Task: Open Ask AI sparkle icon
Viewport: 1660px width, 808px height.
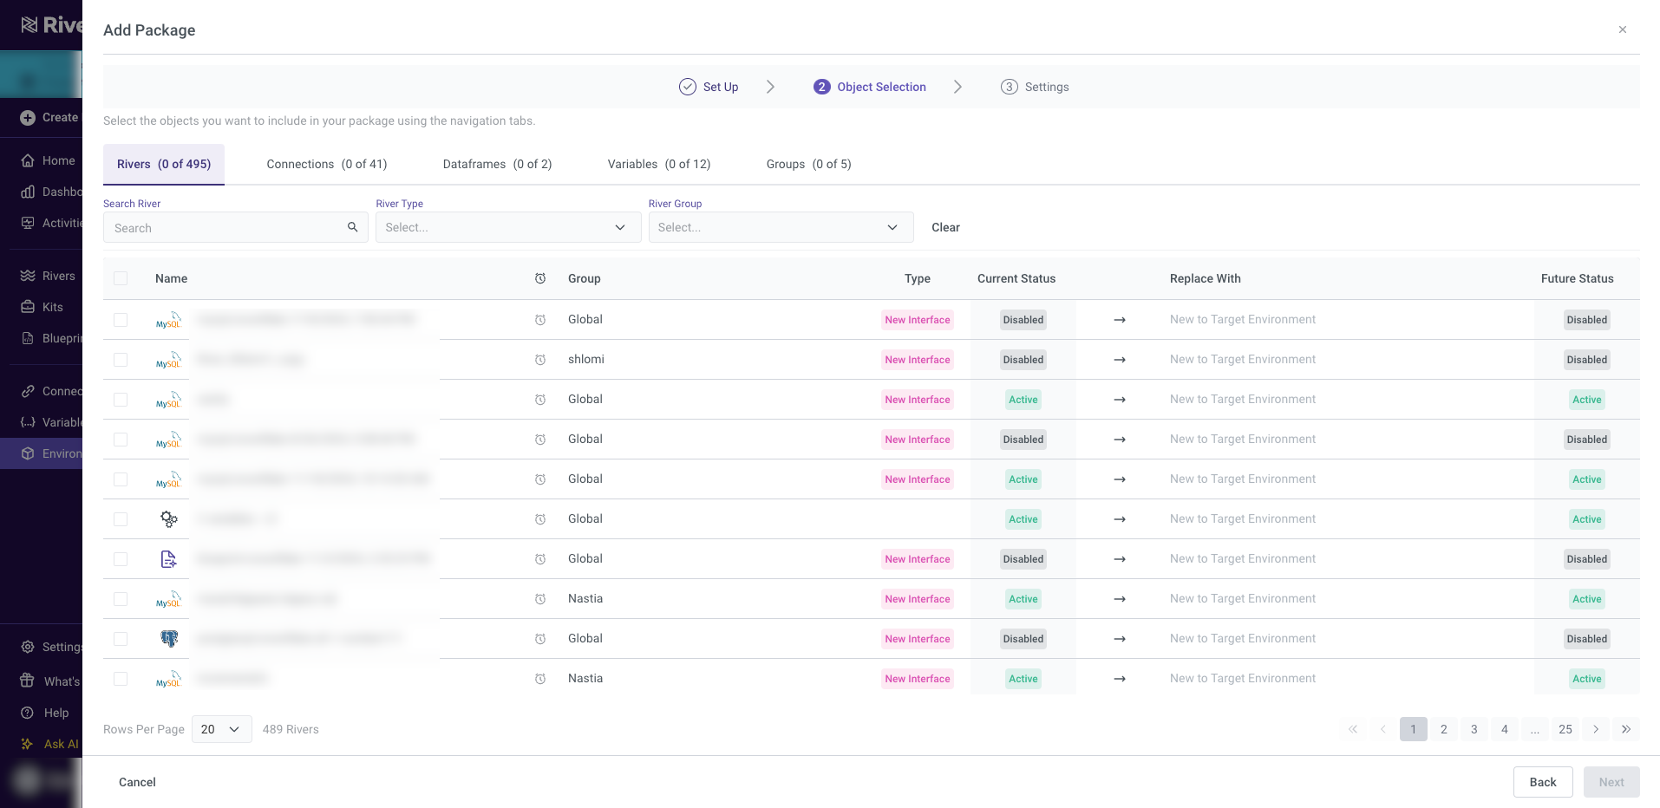Action: (x=28, y=744)
